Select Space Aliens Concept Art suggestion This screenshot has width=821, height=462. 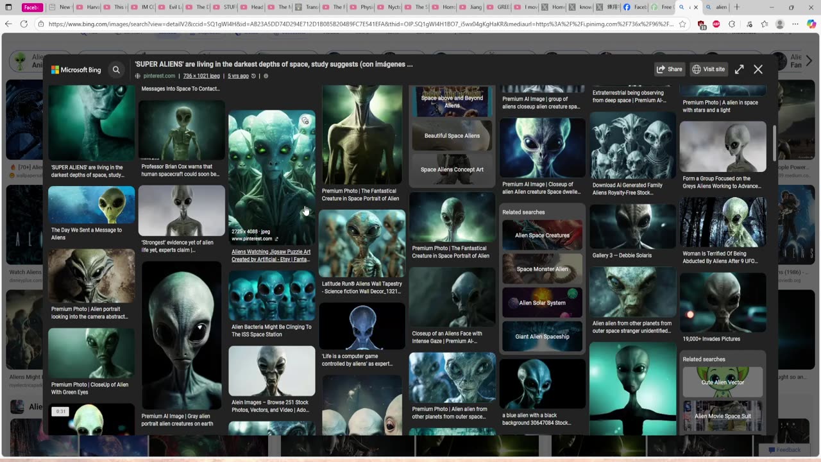pos(452,169)
